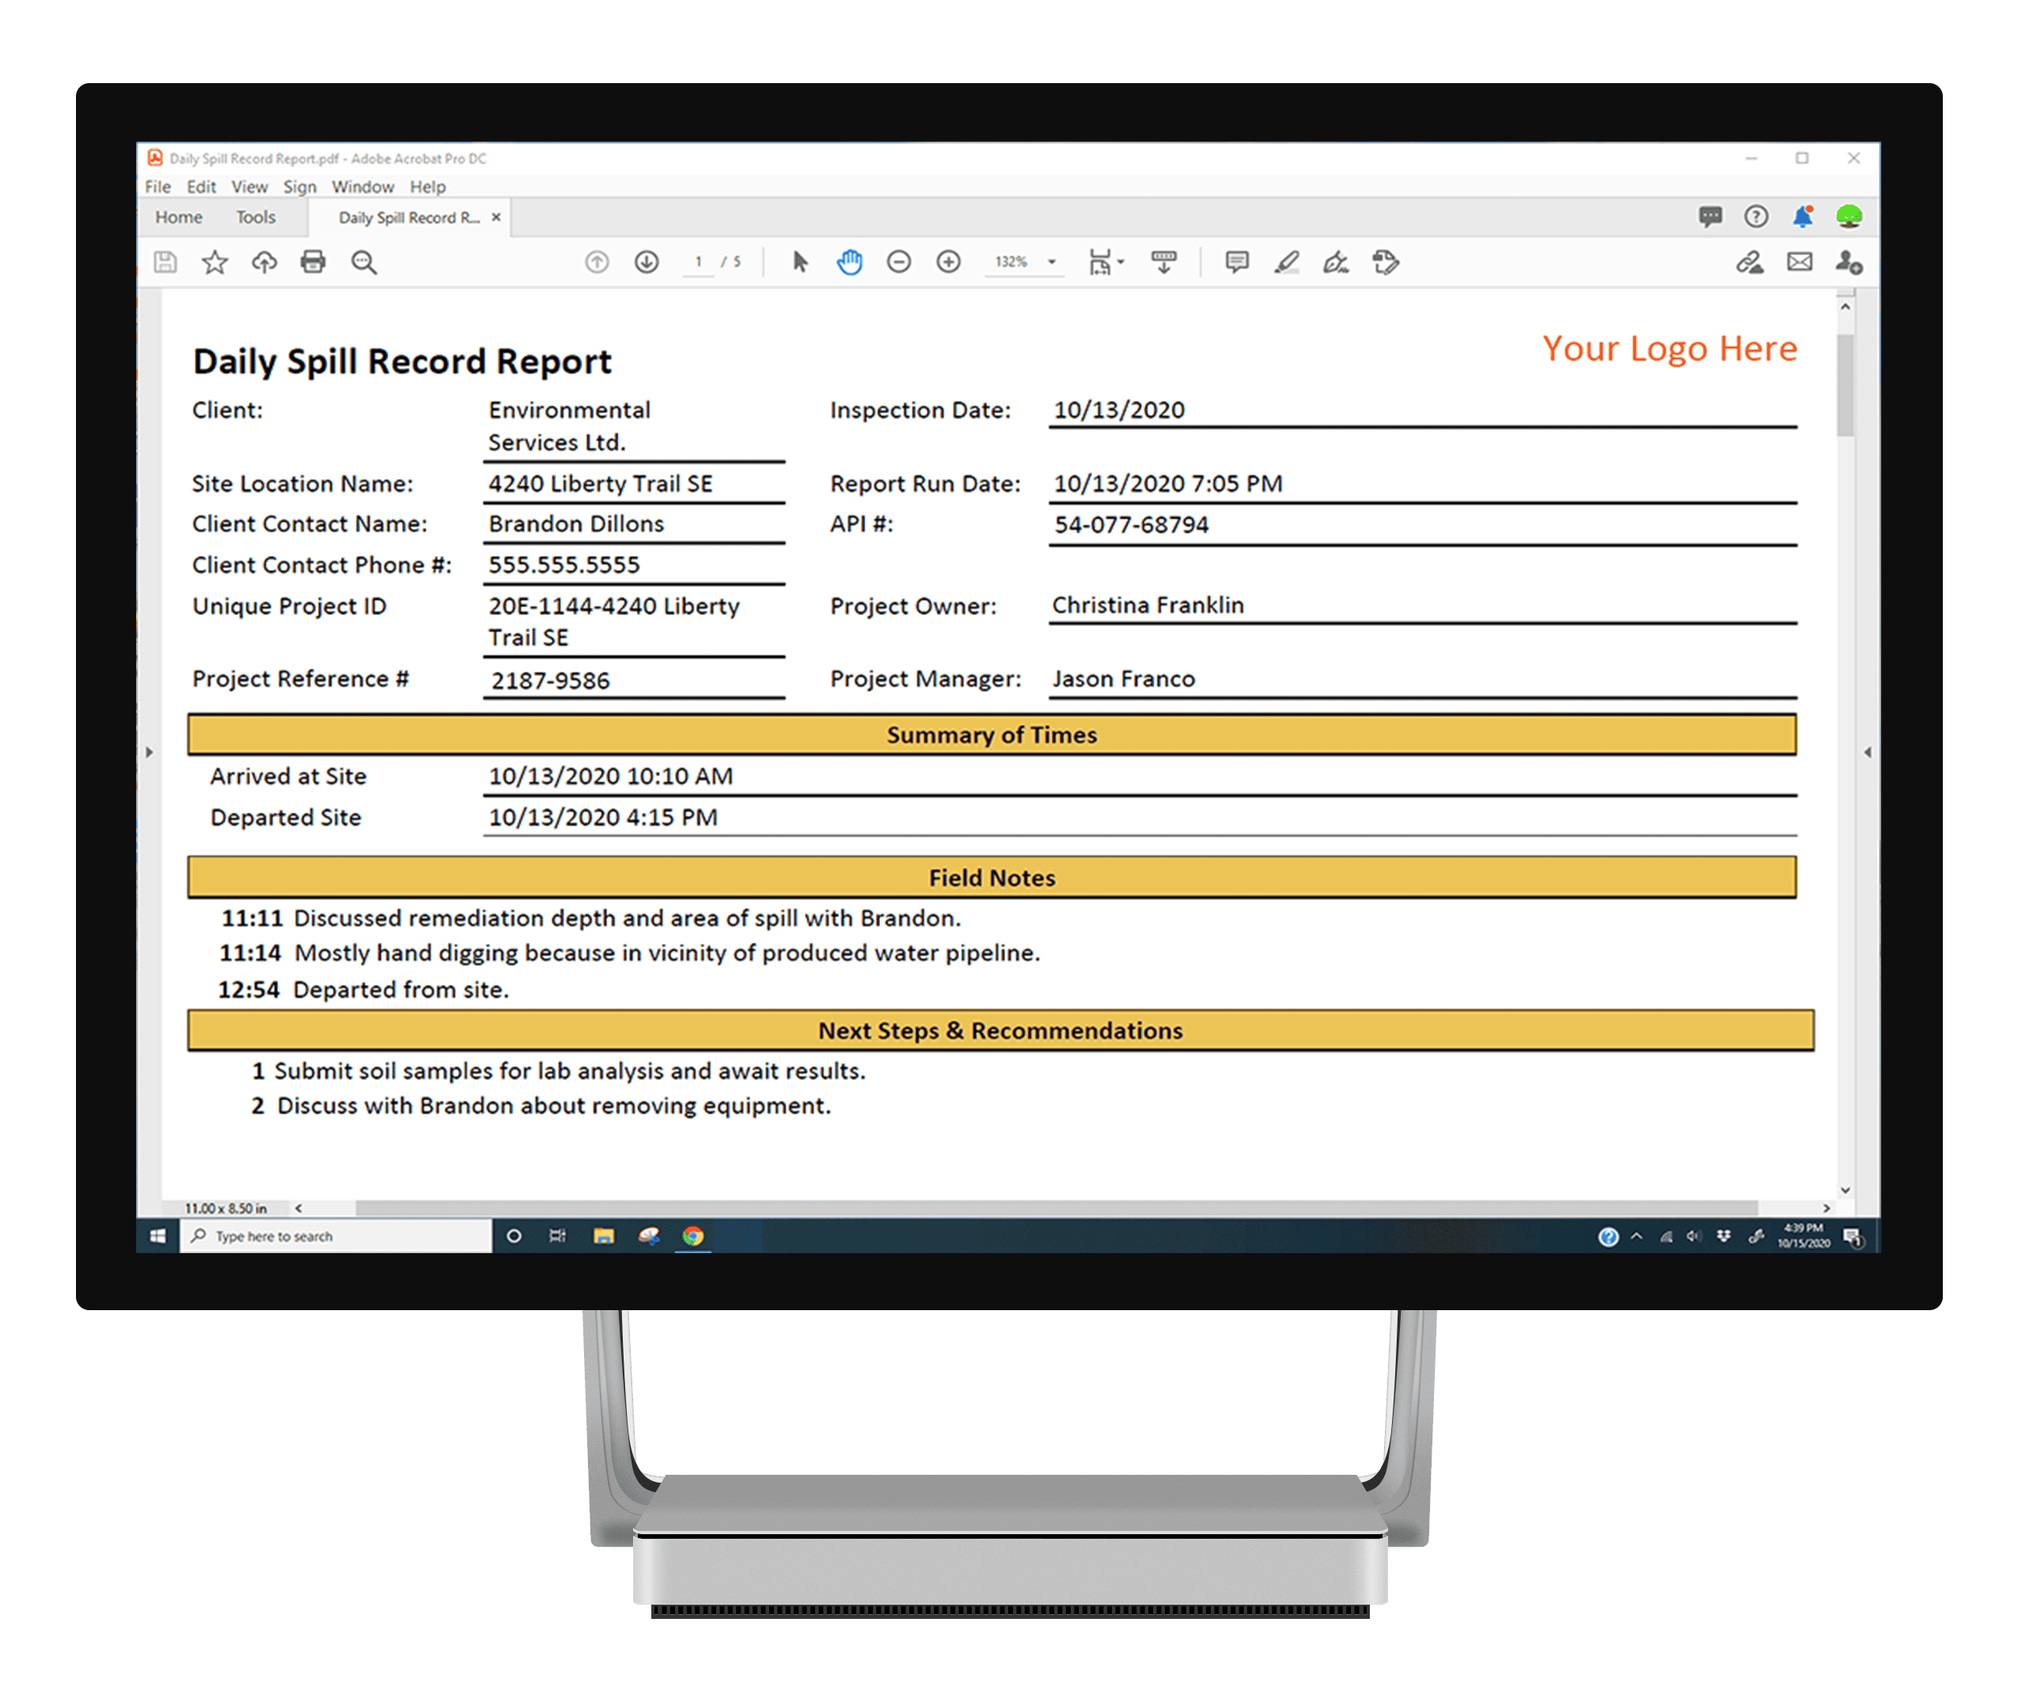Viewport: 2018px width, 1702px height.
Task: Click the Windows search box
Action: (336, 1236)
